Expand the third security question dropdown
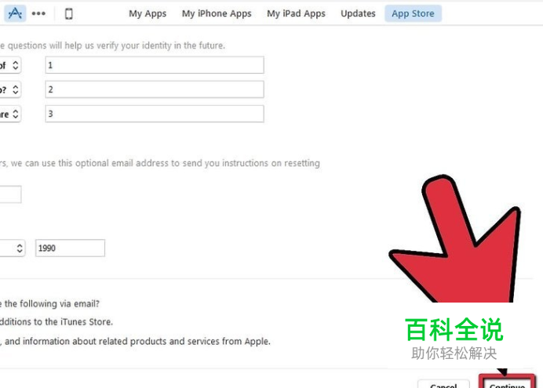The image size is (543, 388). (x=10, y=114)
